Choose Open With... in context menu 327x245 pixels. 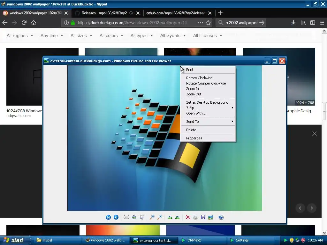(208, 113)
